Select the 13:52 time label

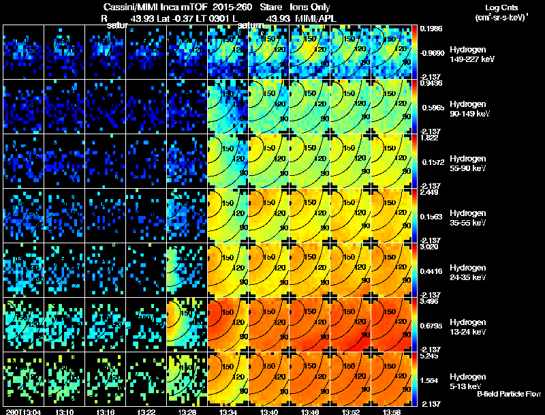(351, 412)
